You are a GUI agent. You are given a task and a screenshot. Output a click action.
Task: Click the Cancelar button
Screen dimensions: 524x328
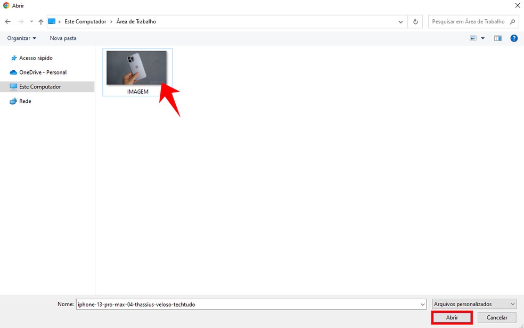pyautogui.click(x=496, y=317)
